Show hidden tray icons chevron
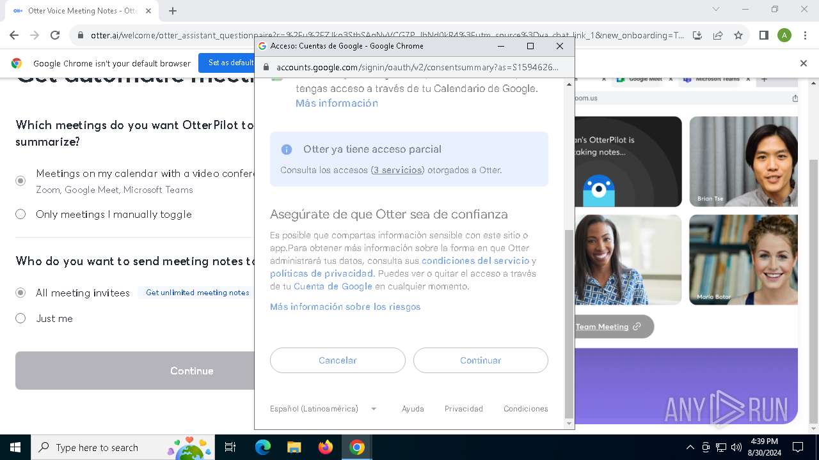Viewport: 819px width, 460px height. (x=690, y=447)
